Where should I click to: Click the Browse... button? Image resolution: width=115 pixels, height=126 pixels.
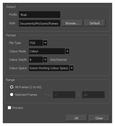(72, 23)
